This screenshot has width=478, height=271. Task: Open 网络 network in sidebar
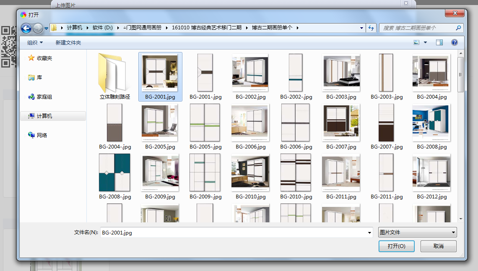coord(42,135)
